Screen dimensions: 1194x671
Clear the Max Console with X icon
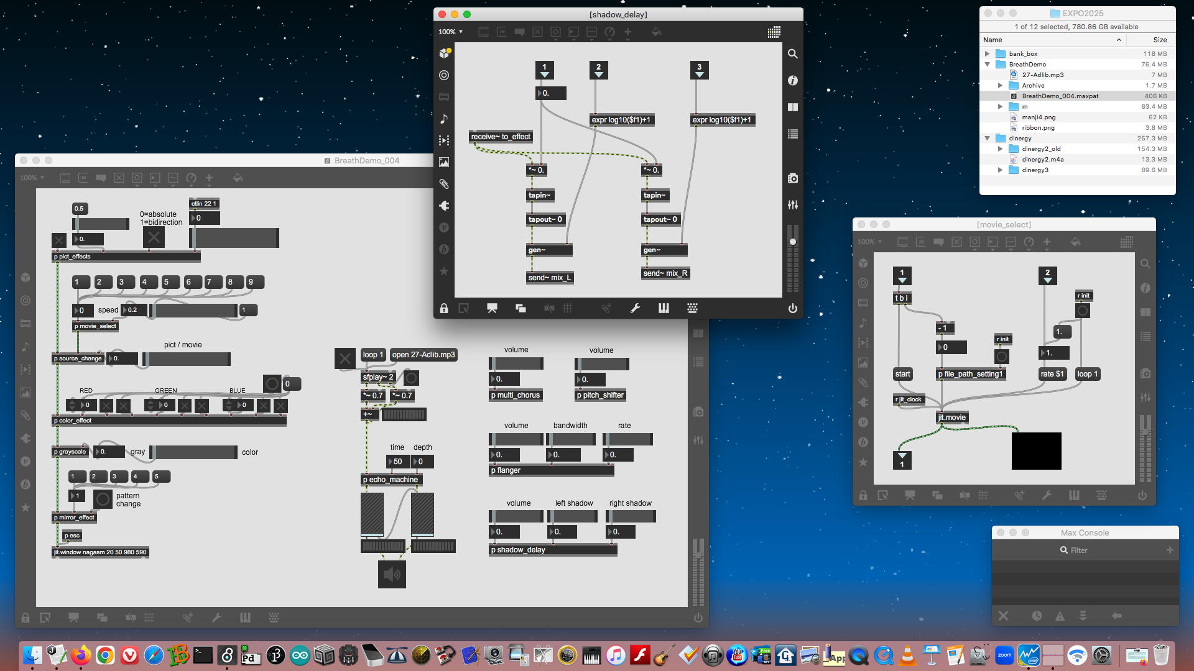[x=1003, y=616]
